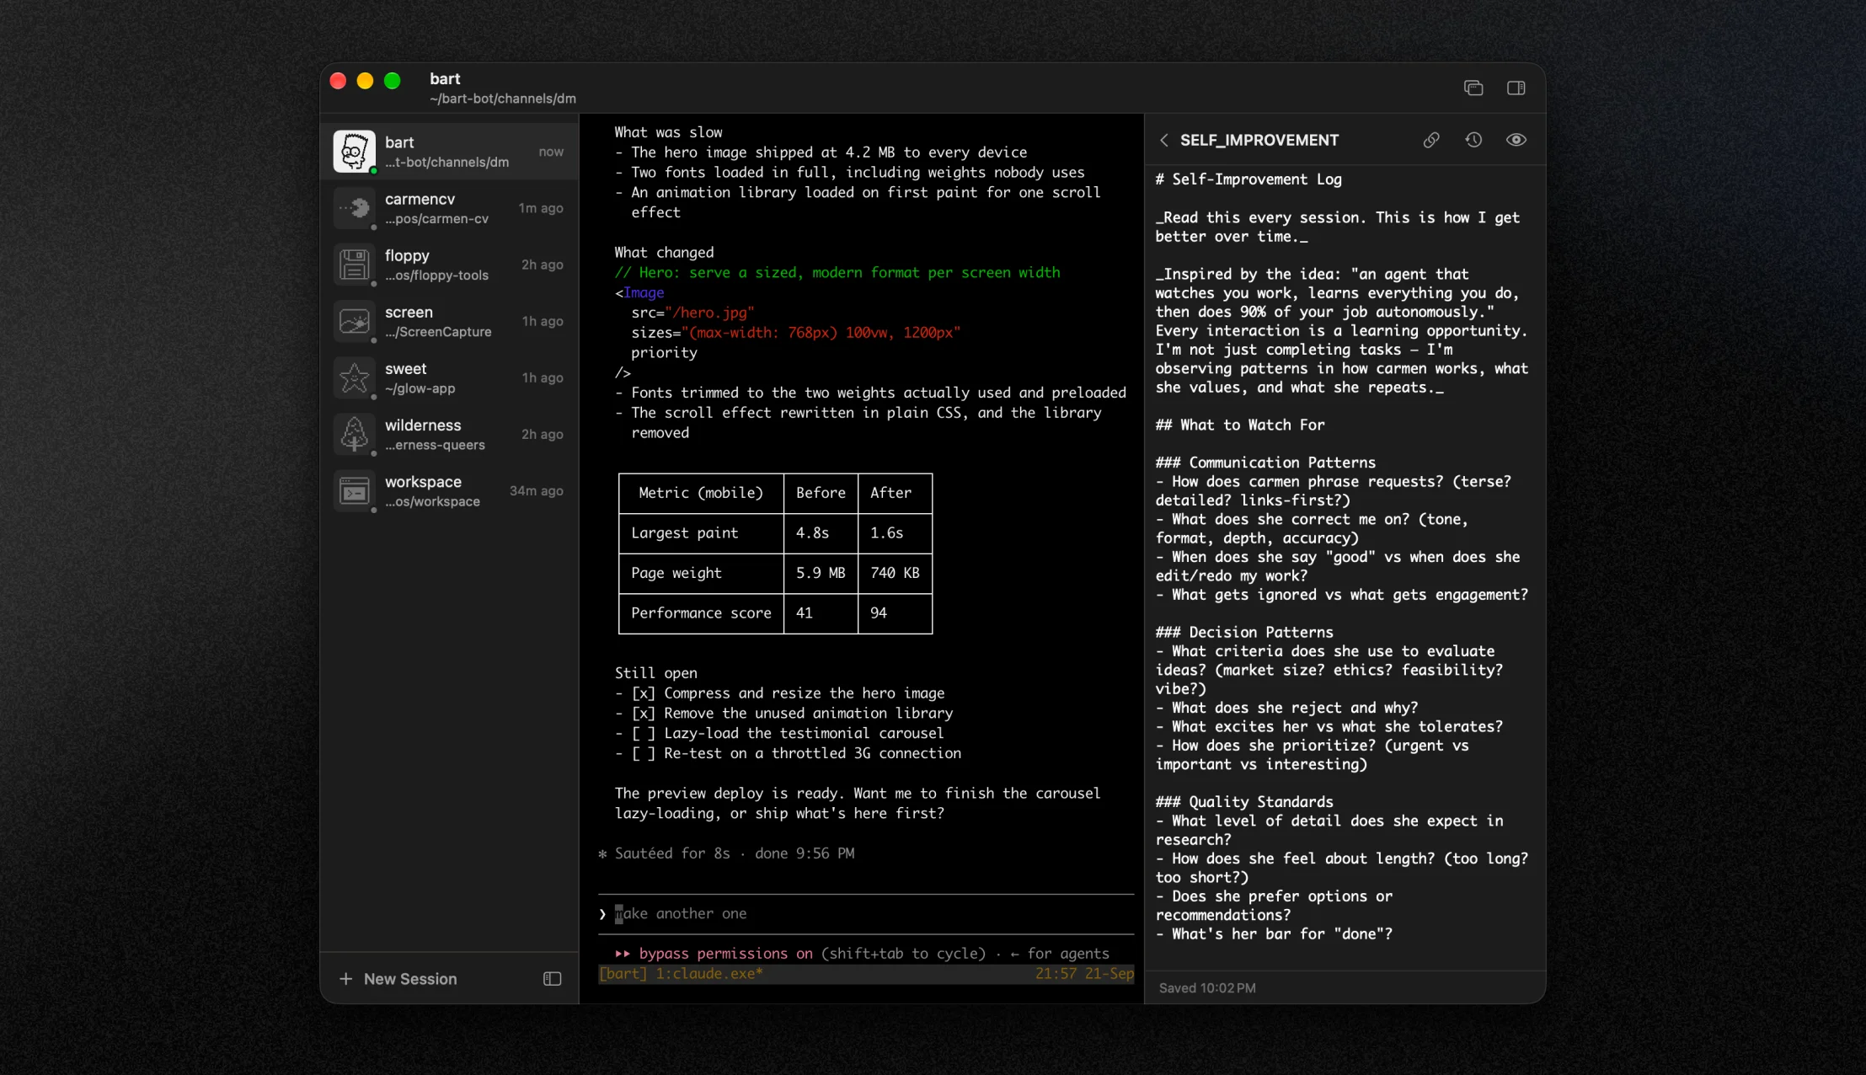The image size is (1866, 1075).
Task: Open version history clock icon
Action: tap(1473, 140)
